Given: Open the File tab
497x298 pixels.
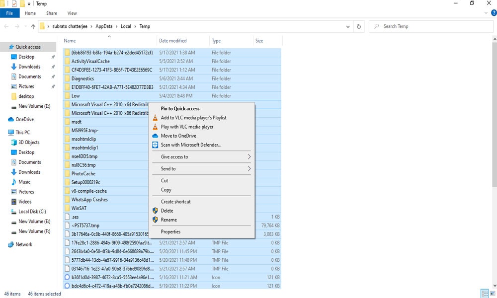Looking at the screenshot, I should (x=9, y=13).
